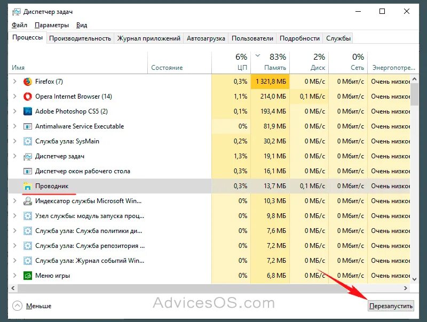The width and height of the screenshot is (427, 322).
Task: Switch to the Службы tab
Action: coord(338,38)
